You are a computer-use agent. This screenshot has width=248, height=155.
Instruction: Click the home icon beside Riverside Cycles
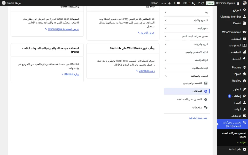click(238, 3)
